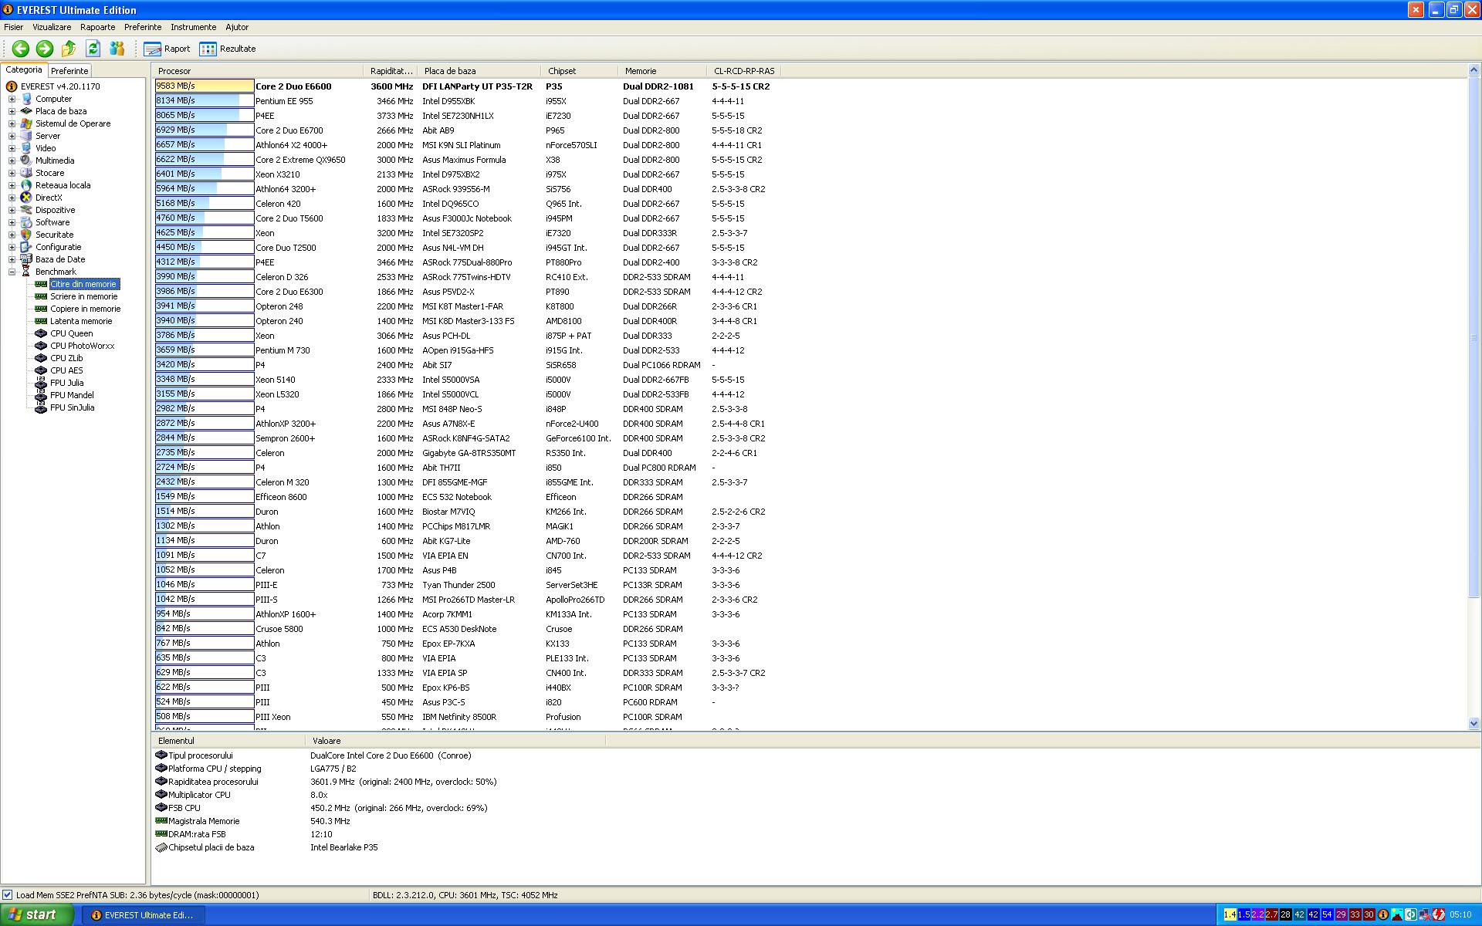The image size is (1482, 926).
Task: Click the yellow 1.4 tray sensor icon
Action: (x=1230, y=915)
